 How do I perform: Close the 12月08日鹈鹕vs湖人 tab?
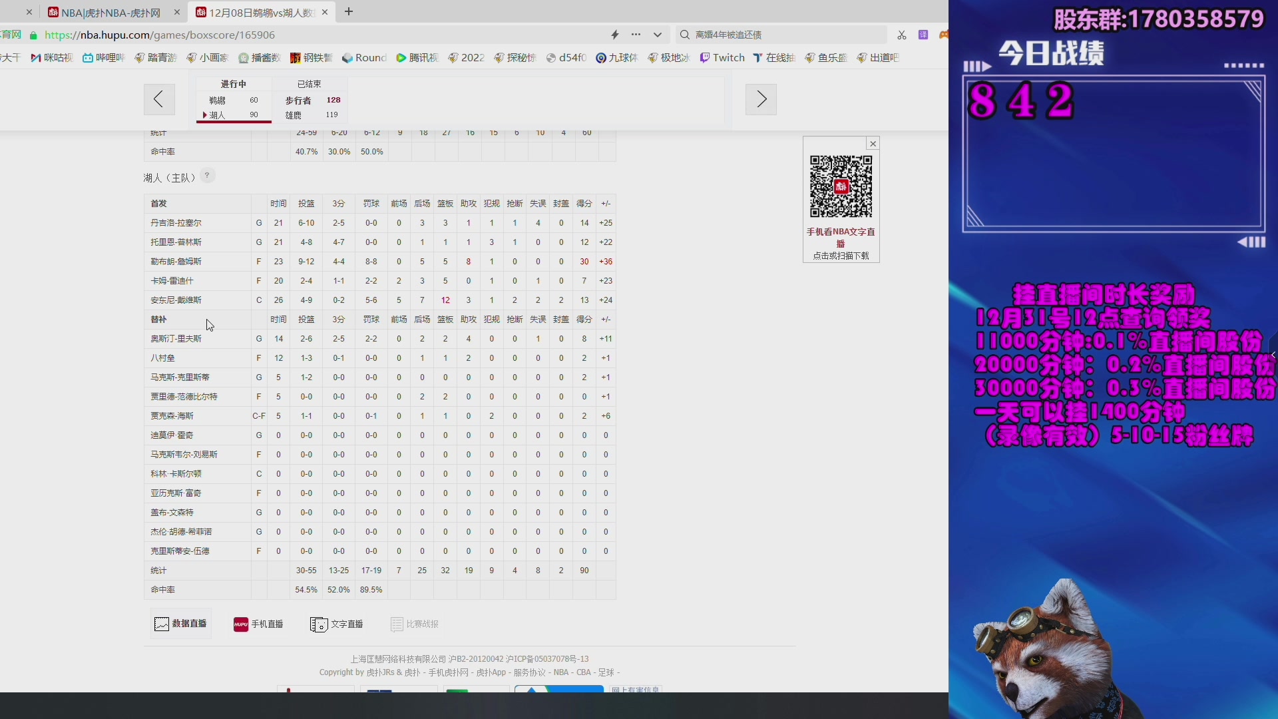click(x=325, y=12)
